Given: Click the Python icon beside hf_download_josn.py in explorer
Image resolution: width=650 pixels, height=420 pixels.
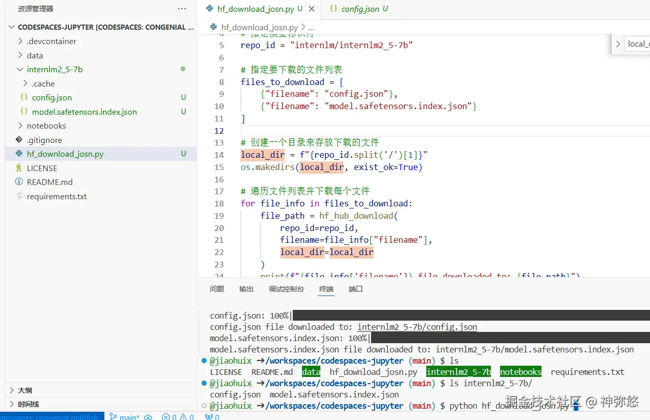Looking at the screenshot, I should coord(19,154).
